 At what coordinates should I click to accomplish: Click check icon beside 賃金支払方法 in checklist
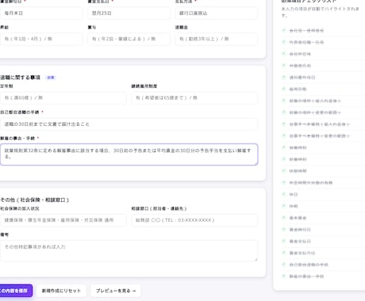pos(284,253)
